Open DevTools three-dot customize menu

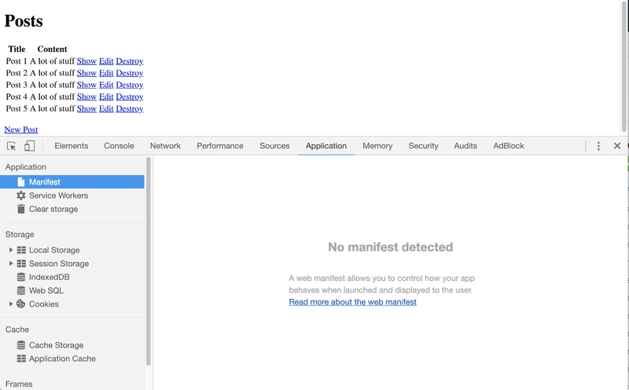click(598, 146)
